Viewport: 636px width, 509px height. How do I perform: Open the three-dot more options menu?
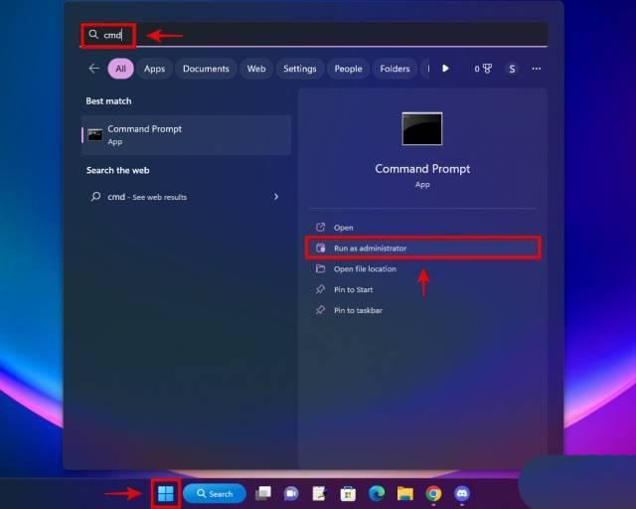coord(537,69)
